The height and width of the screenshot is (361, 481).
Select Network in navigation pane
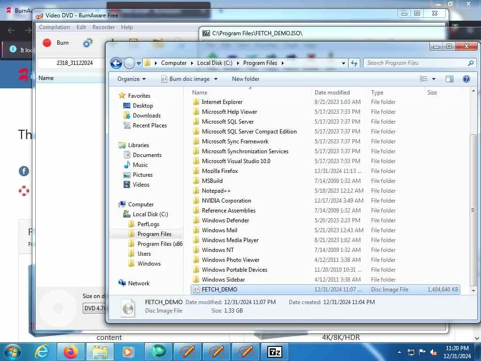click(139, 283)
